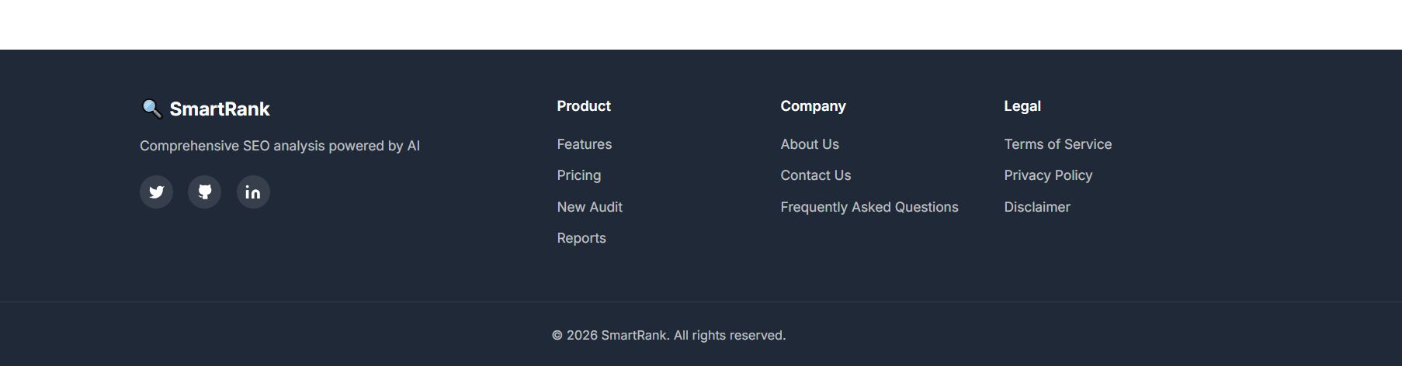Click the Legal column heading

[1022, 106]
